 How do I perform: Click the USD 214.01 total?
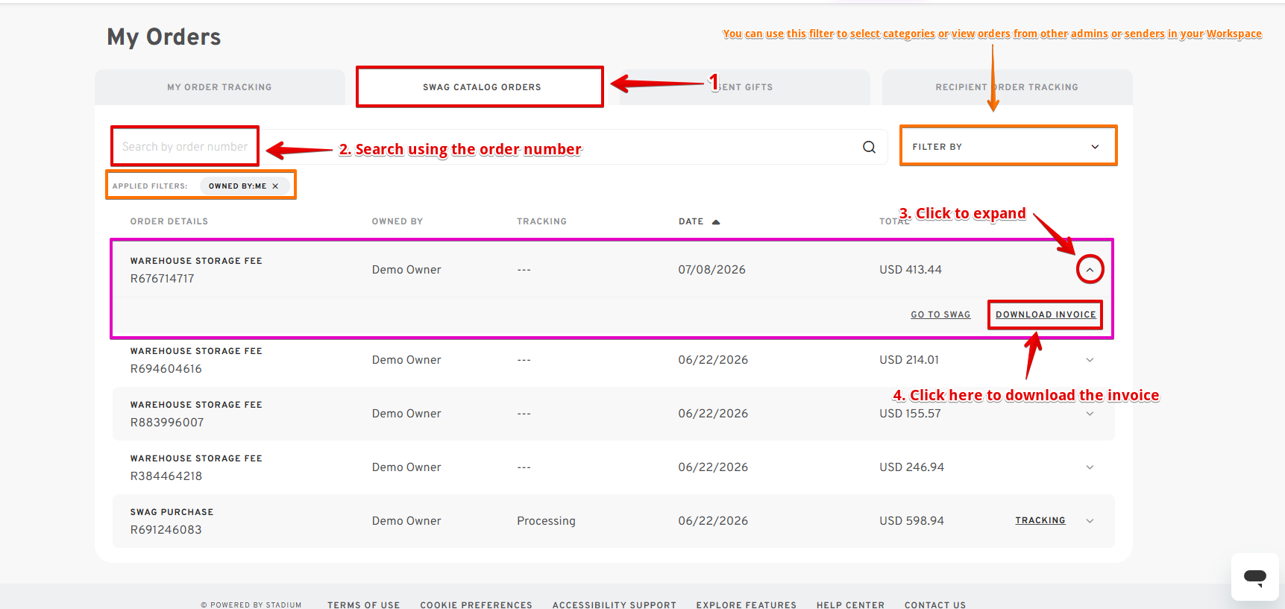click(x=909, y=360)
